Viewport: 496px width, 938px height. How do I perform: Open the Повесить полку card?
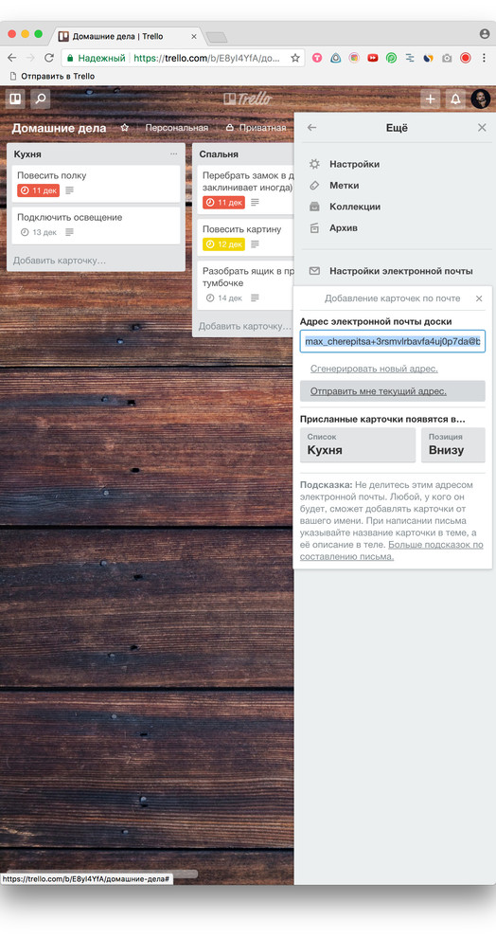96,184
